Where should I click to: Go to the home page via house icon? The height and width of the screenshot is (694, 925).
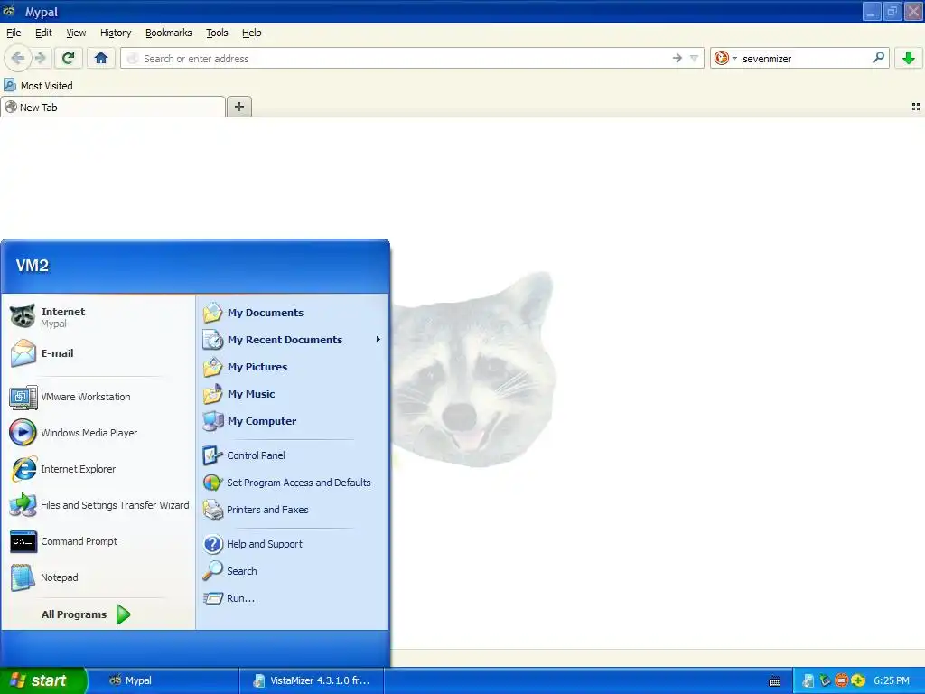coord(101,58)
